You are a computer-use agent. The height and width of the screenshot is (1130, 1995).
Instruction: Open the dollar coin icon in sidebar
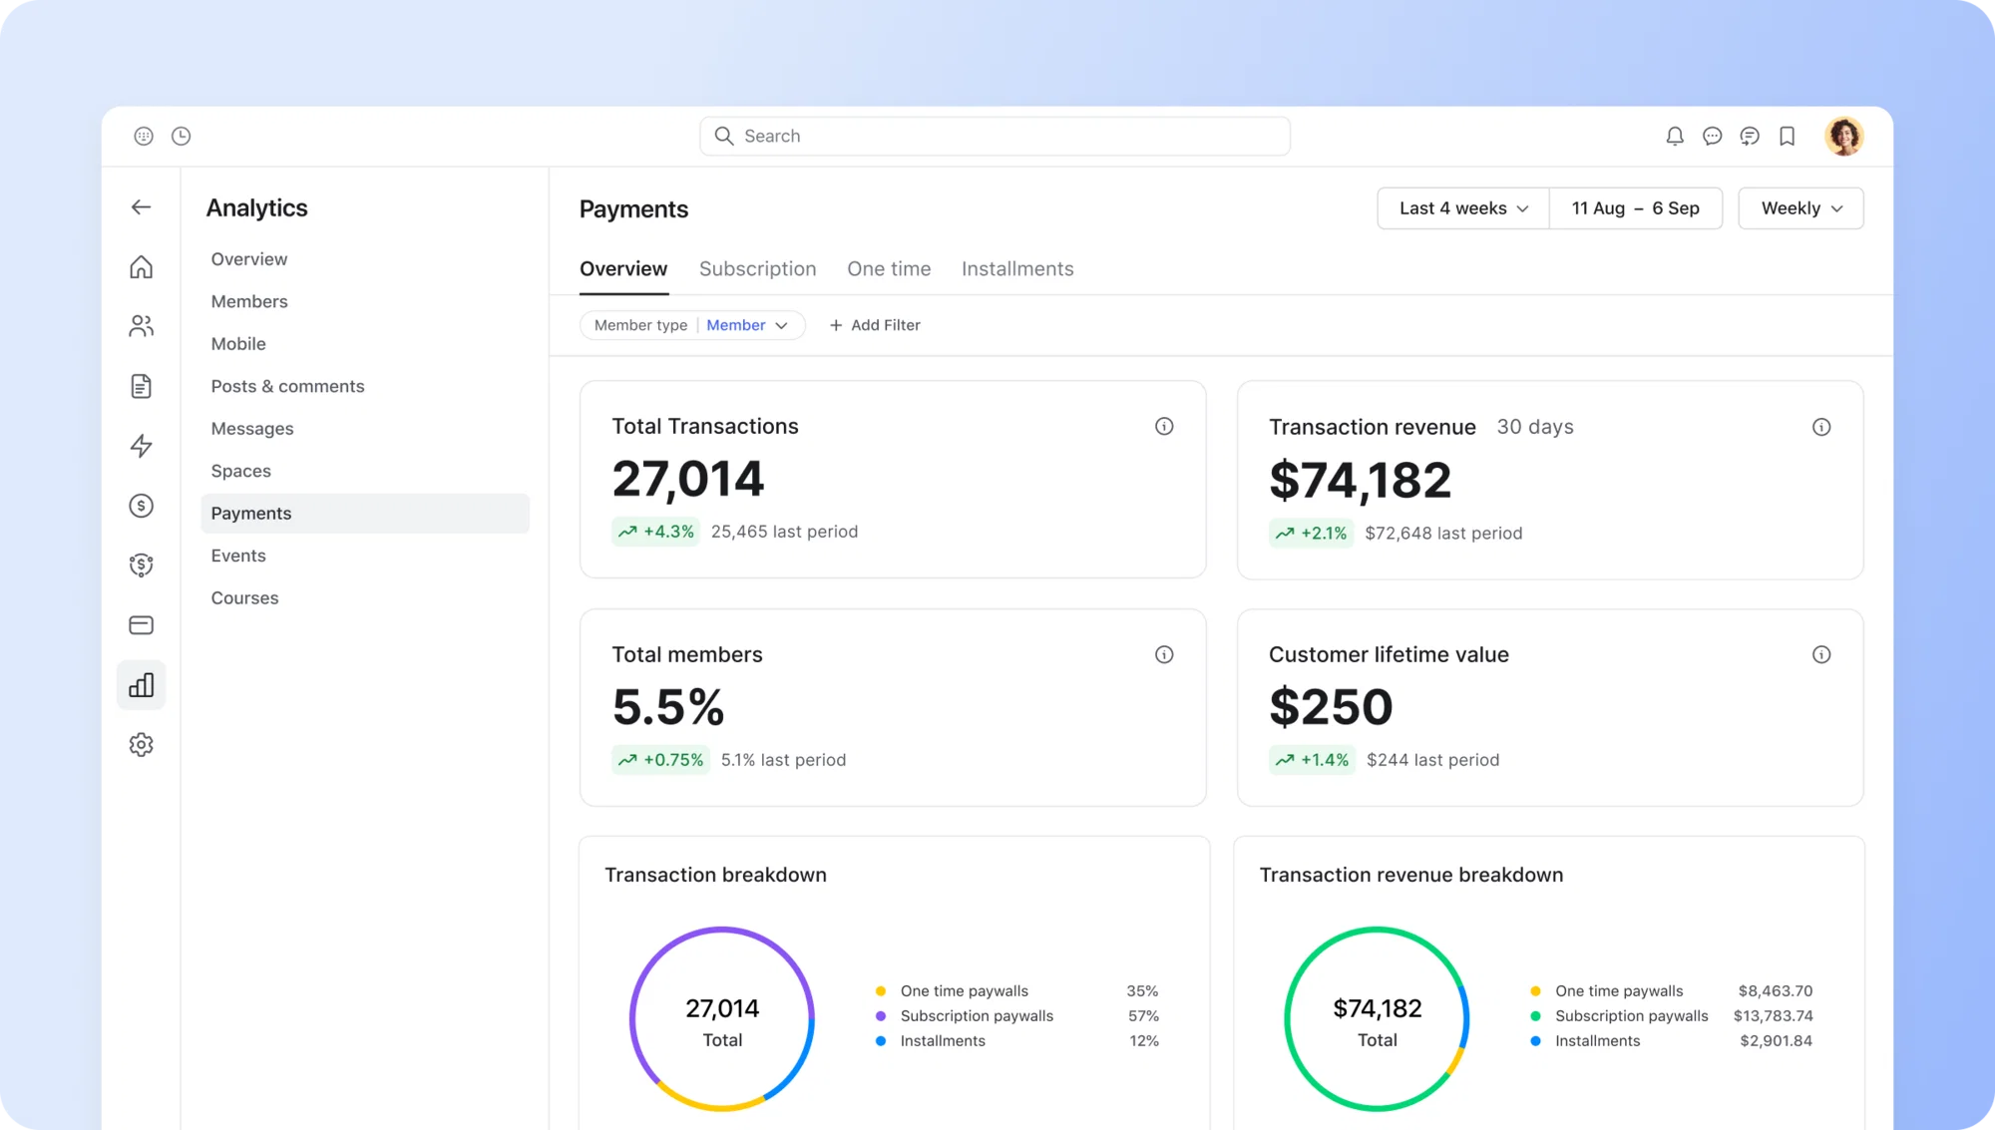(141, 506)
